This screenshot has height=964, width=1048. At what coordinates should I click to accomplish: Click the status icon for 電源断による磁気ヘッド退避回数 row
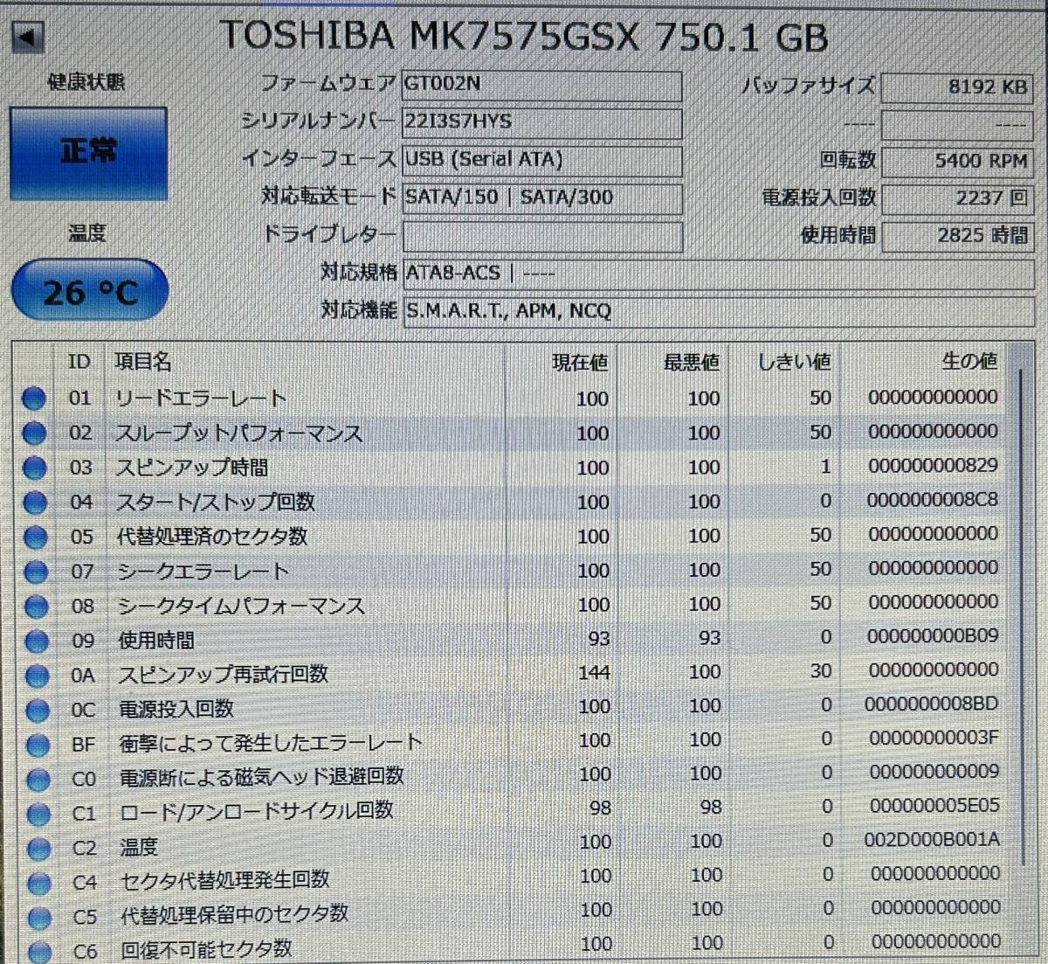pyautogui.click(x=38, y=779)
